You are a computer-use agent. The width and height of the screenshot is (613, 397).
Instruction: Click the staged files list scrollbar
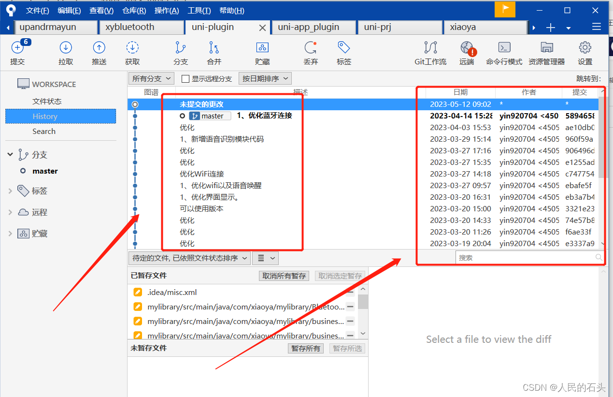[363, 302]
